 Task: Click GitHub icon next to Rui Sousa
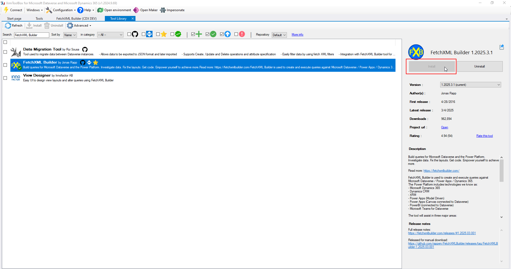pos(85,49)
